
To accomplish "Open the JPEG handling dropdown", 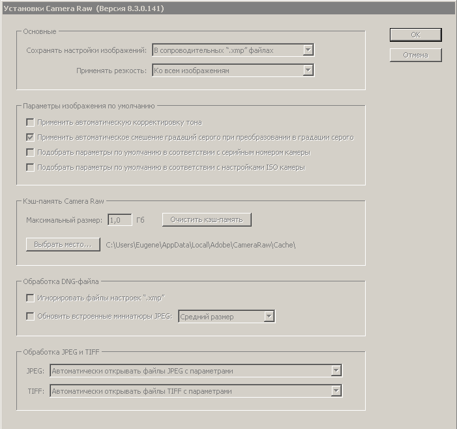I will click(x=196, y=371).
